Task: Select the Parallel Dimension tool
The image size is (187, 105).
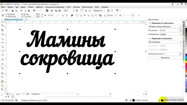Action: point(2,64)
